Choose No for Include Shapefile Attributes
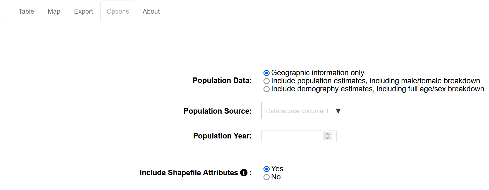489x190 pixels. pos(267,177)
